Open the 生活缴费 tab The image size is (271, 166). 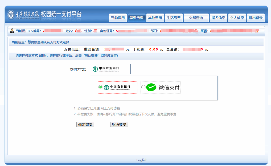(174, 18)
